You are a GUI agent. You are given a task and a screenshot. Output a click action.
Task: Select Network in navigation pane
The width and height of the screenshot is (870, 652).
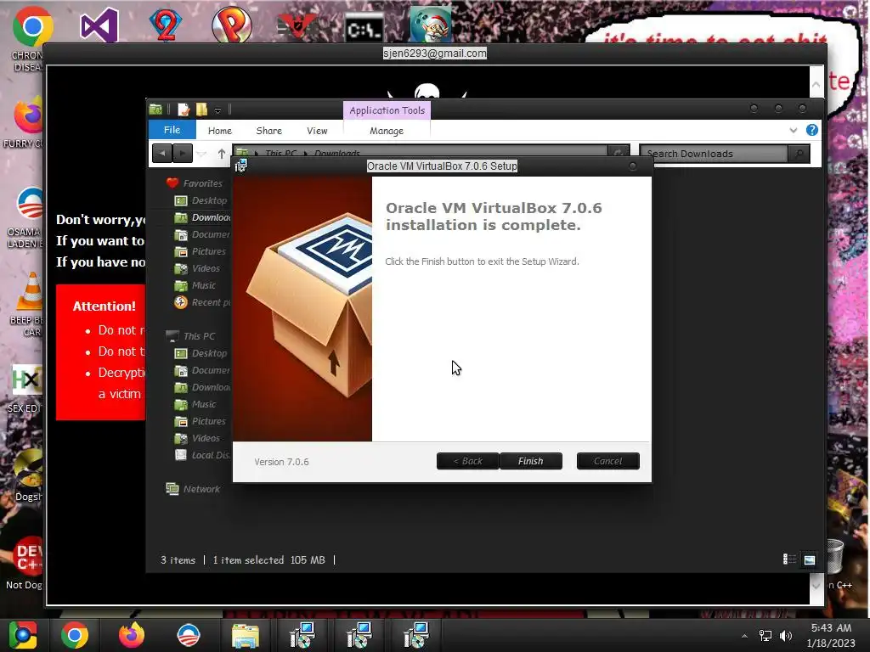[193, 489]
